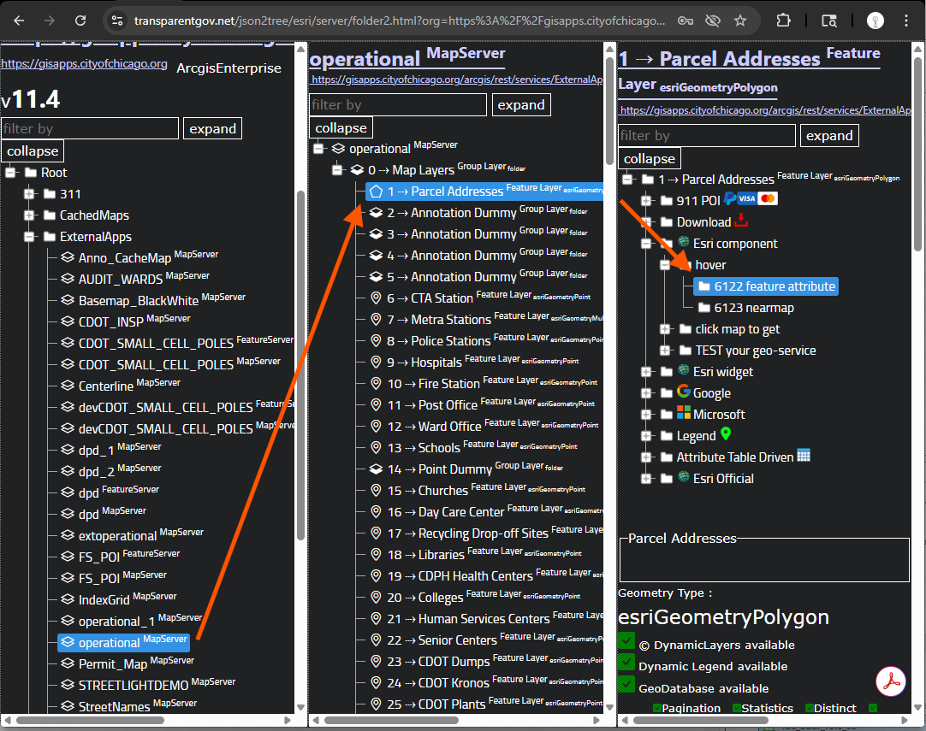Screen dimensions: 926x731
Task: Toggle the GeoDatabase available checkbox
Action: (x=626, y=684)
